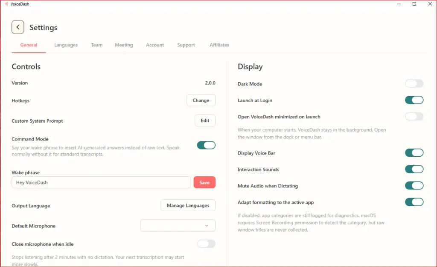Open the Default Microphone dropdown
This screenshot has height=267, width=437.
click(178, 226)
